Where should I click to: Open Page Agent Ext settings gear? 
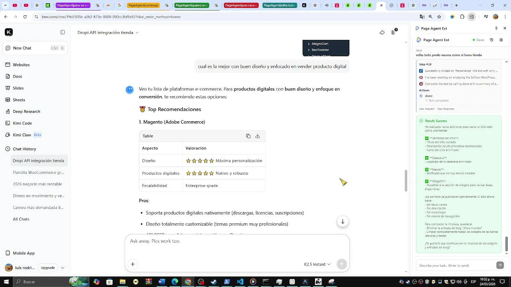pyautogui.click(x=501, y=40)
